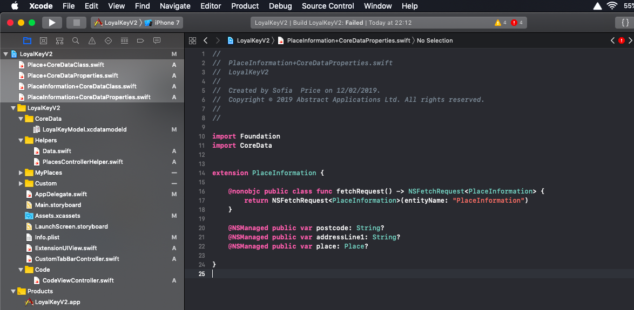Run the project with the Play button
634x310 pixels.
tap(52, 23)
